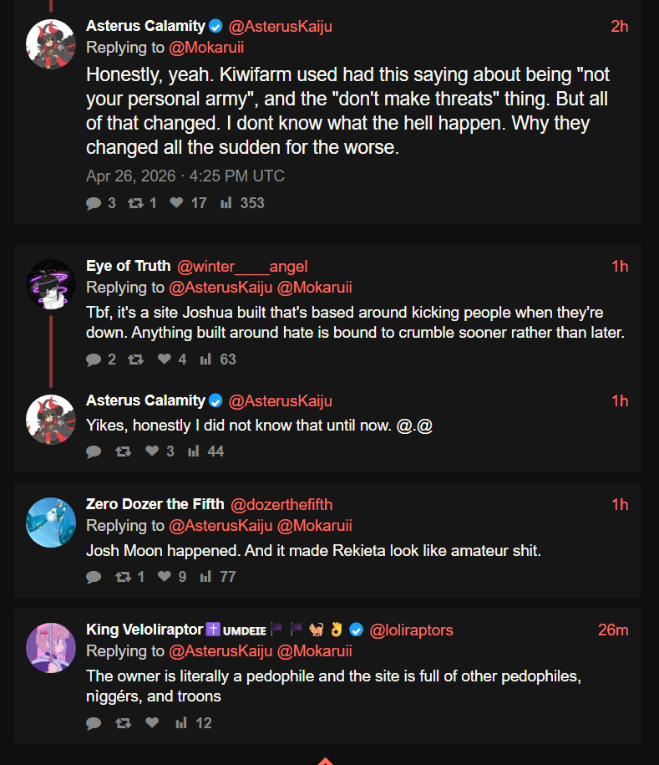Viewport: 659px width, 765px height.
Task: Click retweet icon on Asterus Calamity's main tweet
Action: click(x=135, y=203)
